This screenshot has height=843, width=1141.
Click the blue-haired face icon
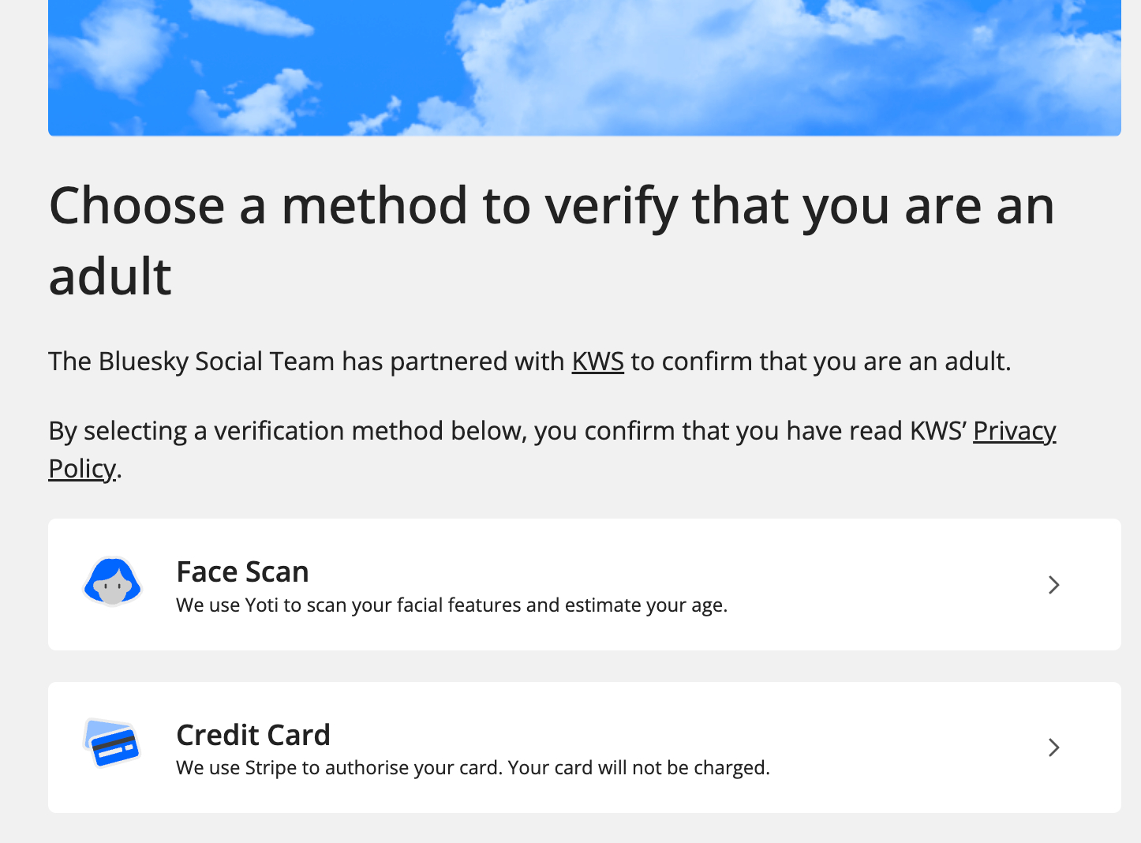click(x=112, y=583)
